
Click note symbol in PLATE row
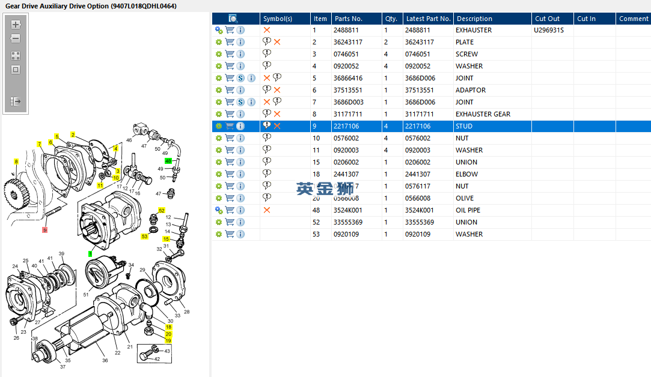(266, 41)
